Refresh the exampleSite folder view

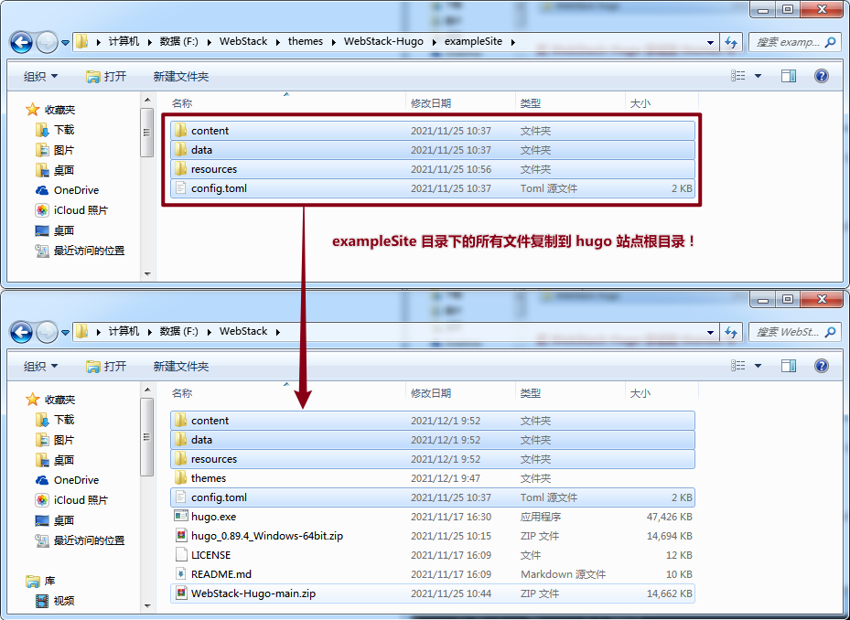tap(731, 42)
